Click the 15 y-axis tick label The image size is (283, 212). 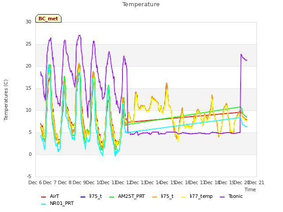pyautogui.click(x=28, y=88)
